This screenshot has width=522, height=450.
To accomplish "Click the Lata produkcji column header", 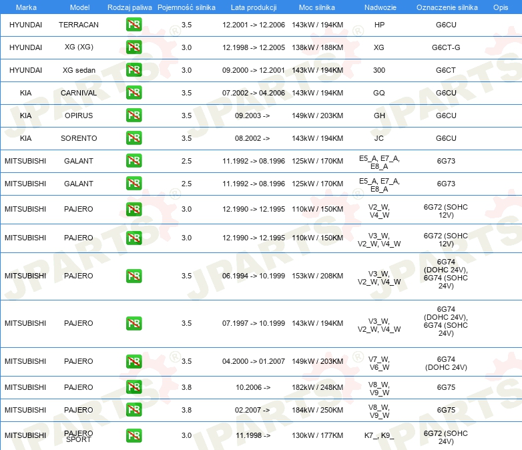I will (254, 7).
